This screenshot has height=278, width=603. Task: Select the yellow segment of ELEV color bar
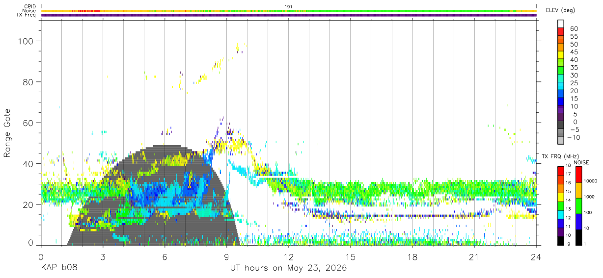tap(561, 54)
